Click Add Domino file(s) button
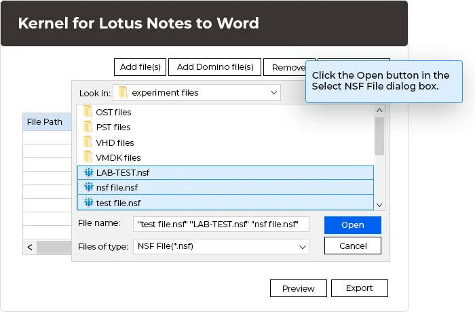The image size is (475, 312). 215,67
